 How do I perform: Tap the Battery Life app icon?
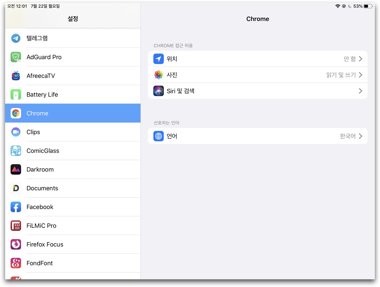click(x=16, y=95)
